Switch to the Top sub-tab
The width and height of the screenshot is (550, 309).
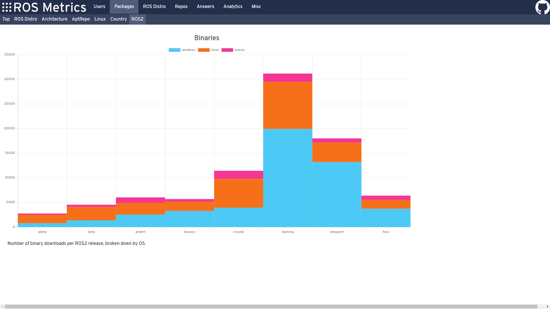point(6,19)
